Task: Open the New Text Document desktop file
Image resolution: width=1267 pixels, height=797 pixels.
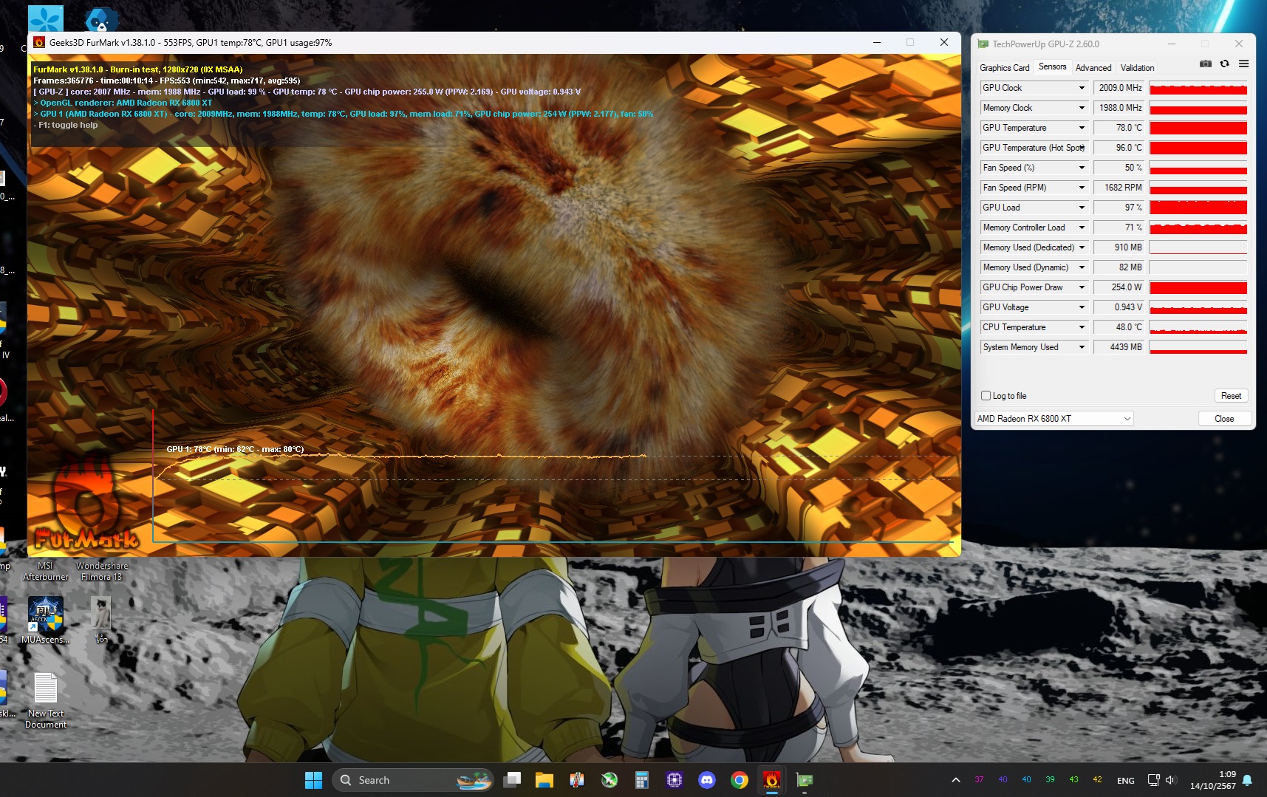Action: click(x=46, y=699)
